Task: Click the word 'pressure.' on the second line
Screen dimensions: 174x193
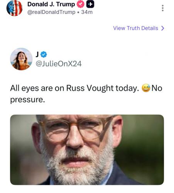Action: pos(28,100)
